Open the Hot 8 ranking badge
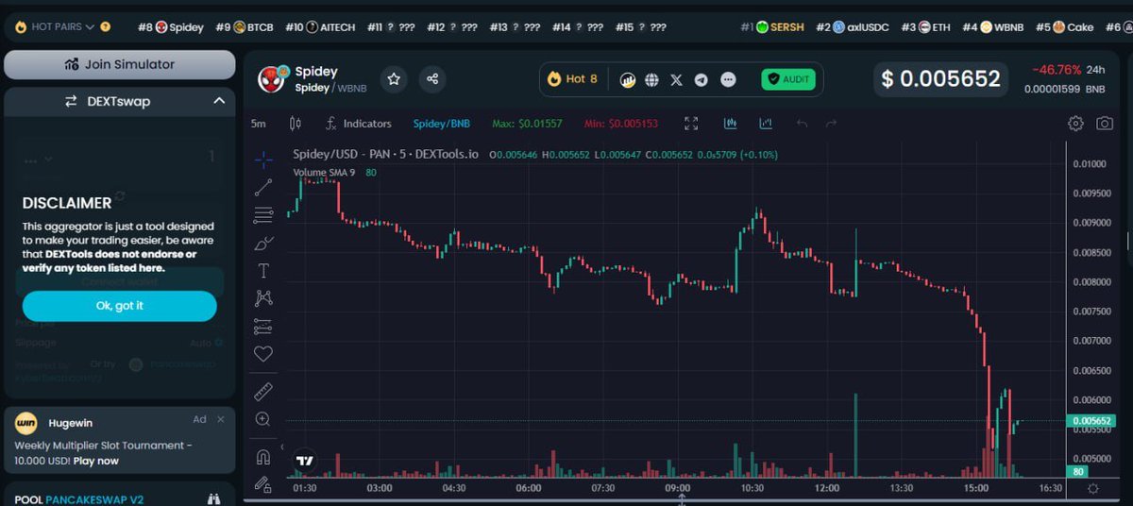The image size is (1133, 506). tap(572, 79)
